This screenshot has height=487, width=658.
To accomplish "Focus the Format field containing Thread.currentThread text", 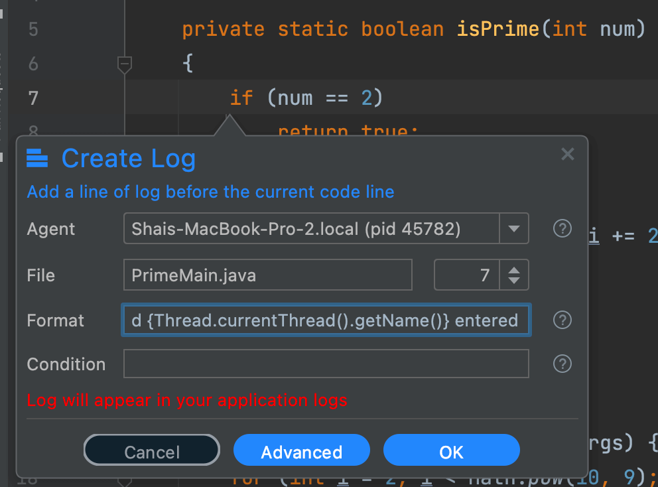I will coord(325,320).
